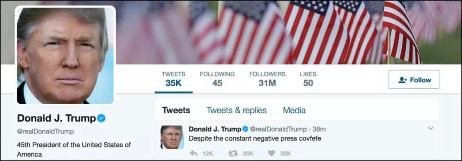Click the 38m timestamp on the tweet
Image resolution: width=462 pixels, height=161 pixels.
point(319,129)
